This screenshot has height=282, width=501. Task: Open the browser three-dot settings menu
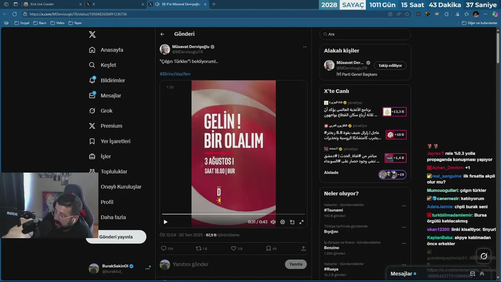coord(485,14)
